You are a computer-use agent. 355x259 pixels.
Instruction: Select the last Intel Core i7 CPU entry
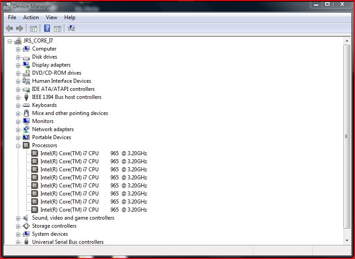click(x=94, y=210)
